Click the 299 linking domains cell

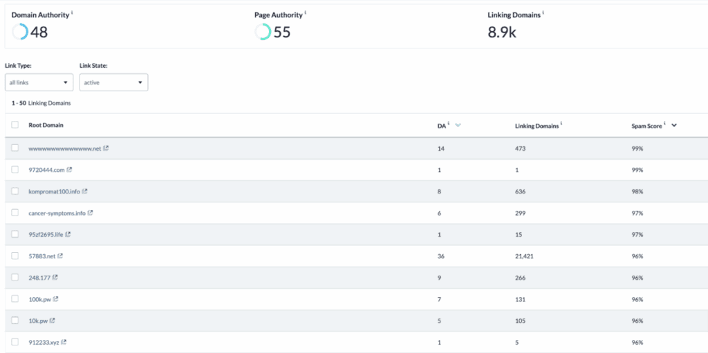(x=520, y=213)
